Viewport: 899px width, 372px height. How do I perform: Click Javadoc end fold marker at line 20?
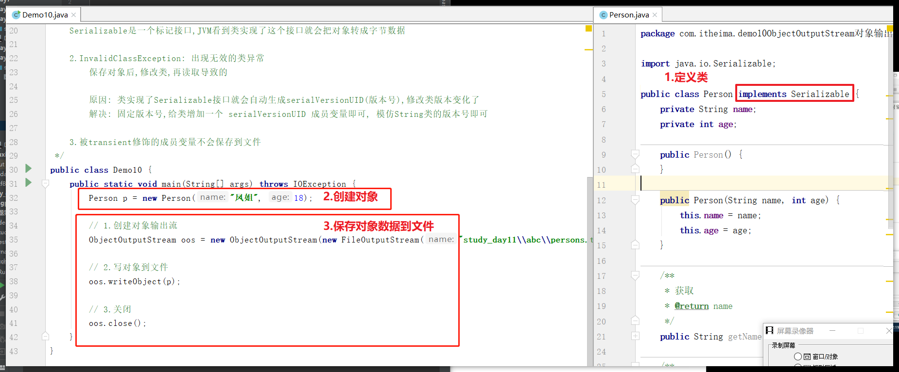click(x=635, y=321)
